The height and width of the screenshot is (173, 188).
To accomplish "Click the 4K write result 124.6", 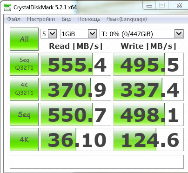I will tap(148, 140).
